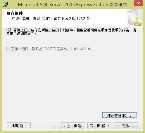This screenshot has width=145, height=133.
Task: Click the 帮助(H) help button
Action: tap(19, 125)
